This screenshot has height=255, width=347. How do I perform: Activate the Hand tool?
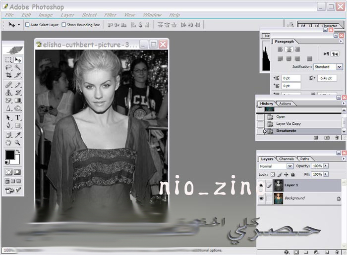[x=8, y=143]
